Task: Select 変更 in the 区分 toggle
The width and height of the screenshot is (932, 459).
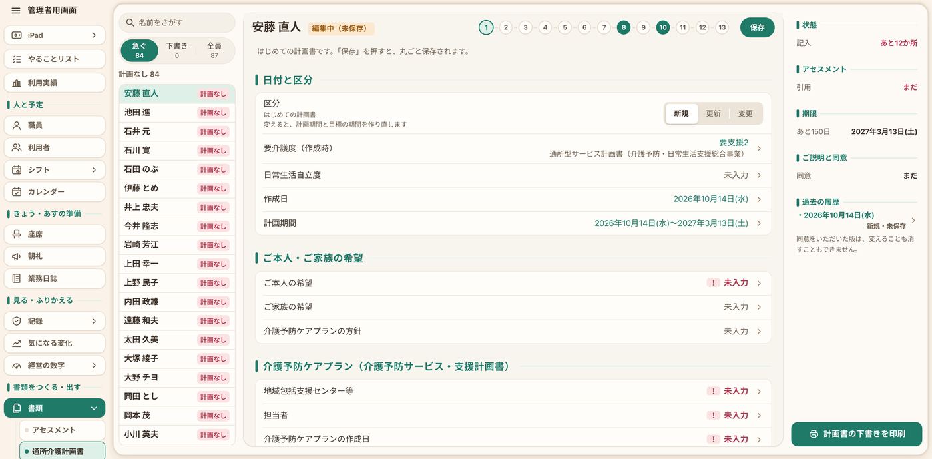Action: click(x=746, y=114)
